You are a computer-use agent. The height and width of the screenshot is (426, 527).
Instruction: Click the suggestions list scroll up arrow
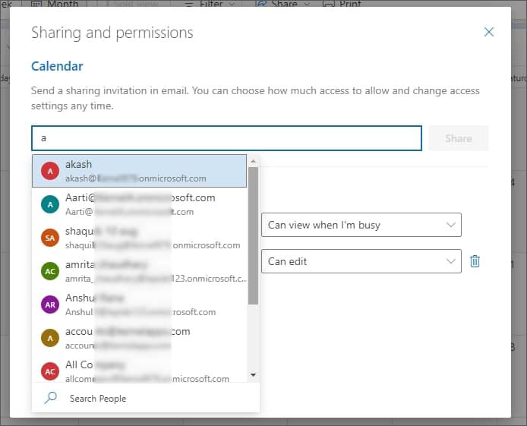[x=254, y=162]
